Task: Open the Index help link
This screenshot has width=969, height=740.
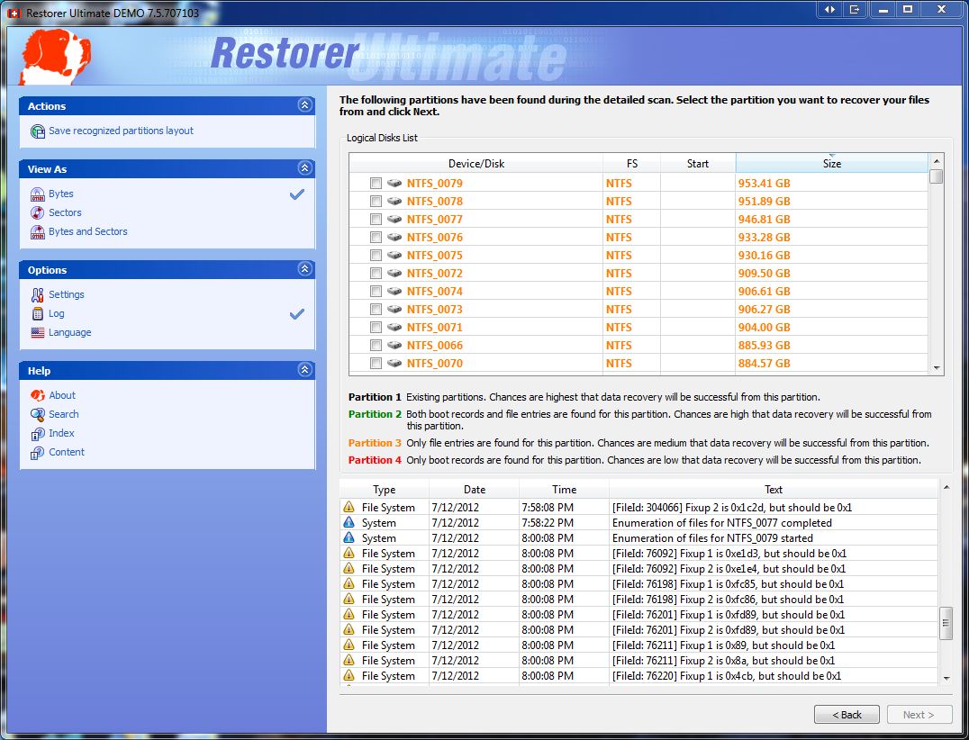Action: (61, 434)
